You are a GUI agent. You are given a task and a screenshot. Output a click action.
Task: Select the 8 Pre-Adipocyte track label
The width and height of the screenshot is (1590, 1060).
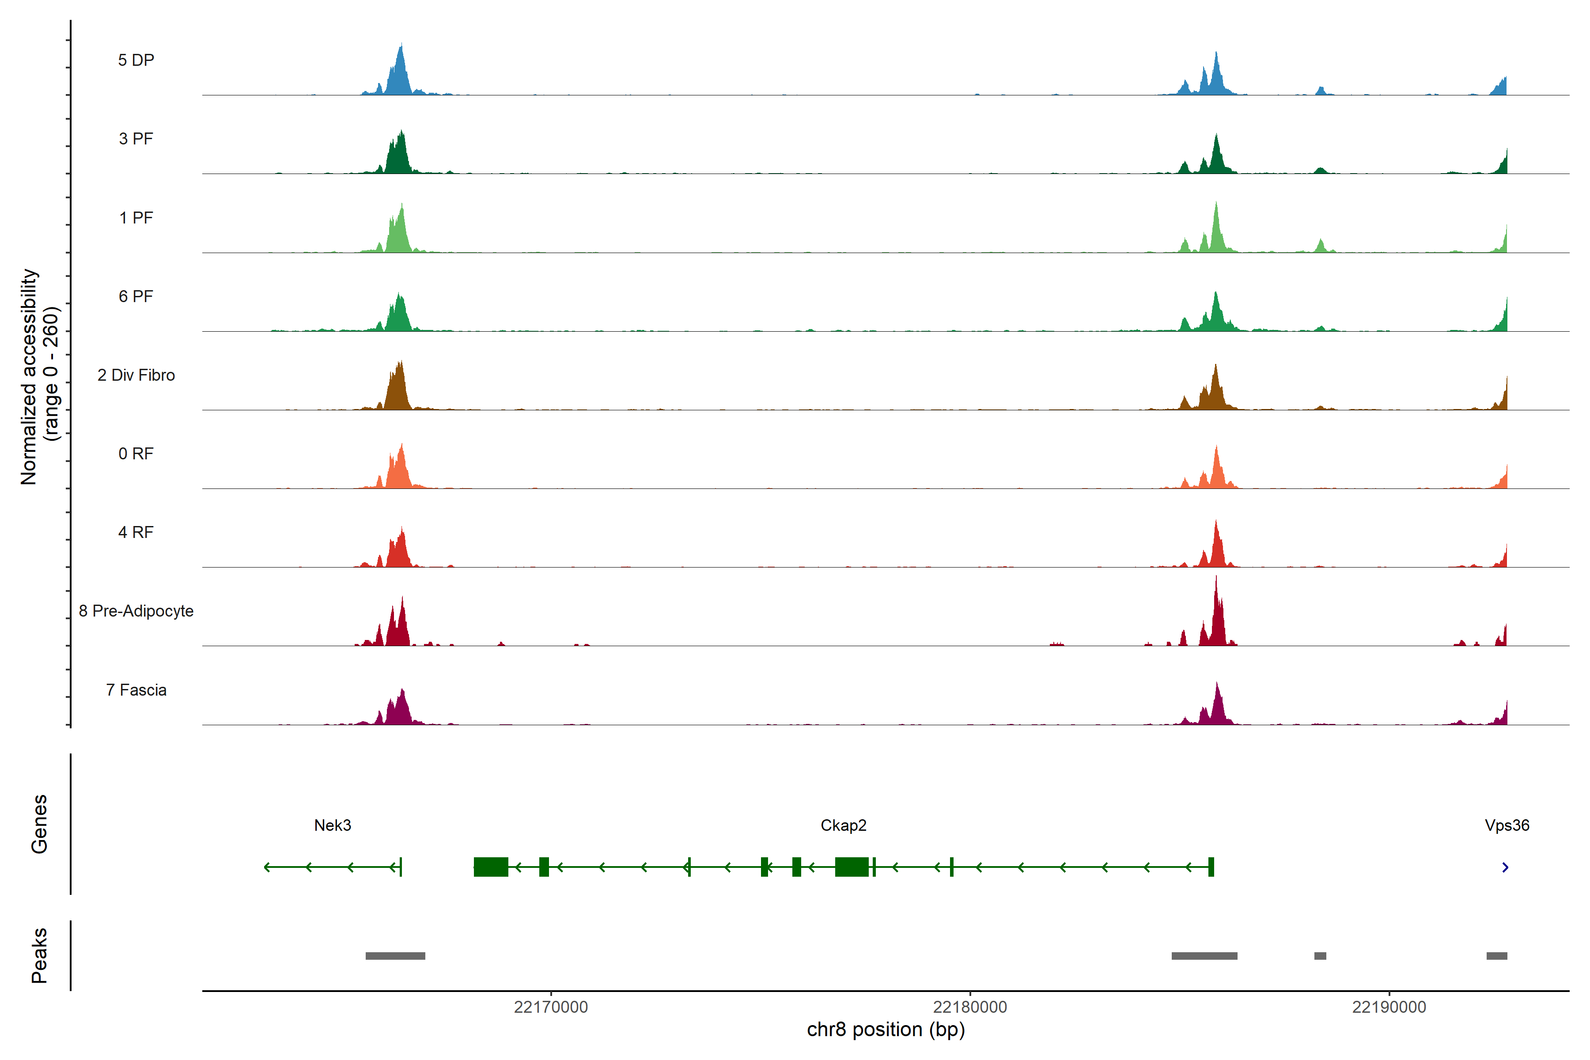(x=136, y=611)
